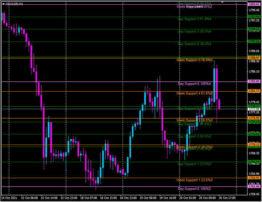The image size is (262, 202).
Task: Click the 20 Oct 01:00 time axis label
Action: click(187, 198)
